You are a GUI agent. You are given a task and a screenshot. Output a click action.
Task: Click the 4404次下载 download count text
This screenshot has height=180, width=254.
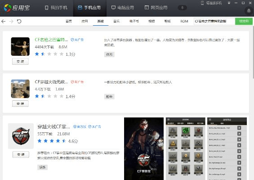pos(44,47)
